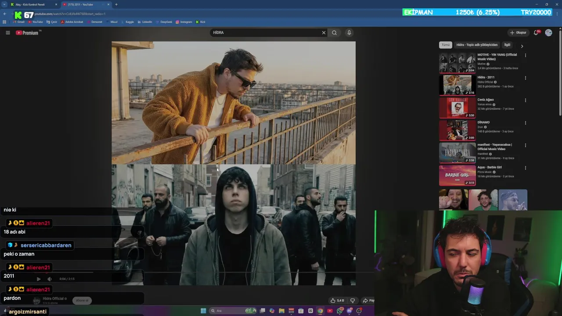Open the Kaggle bookmark

pyautogui.click(x=127, y=22)
